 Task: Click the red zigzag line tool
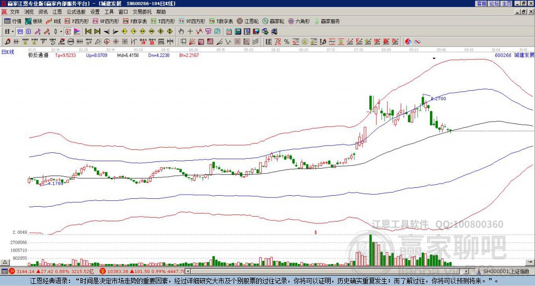click(x=199, y=32)
